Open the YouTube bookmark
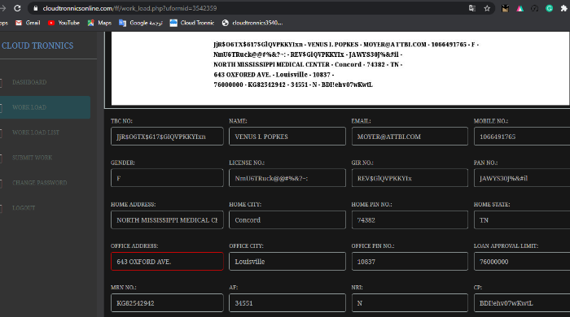 (64, 23)
